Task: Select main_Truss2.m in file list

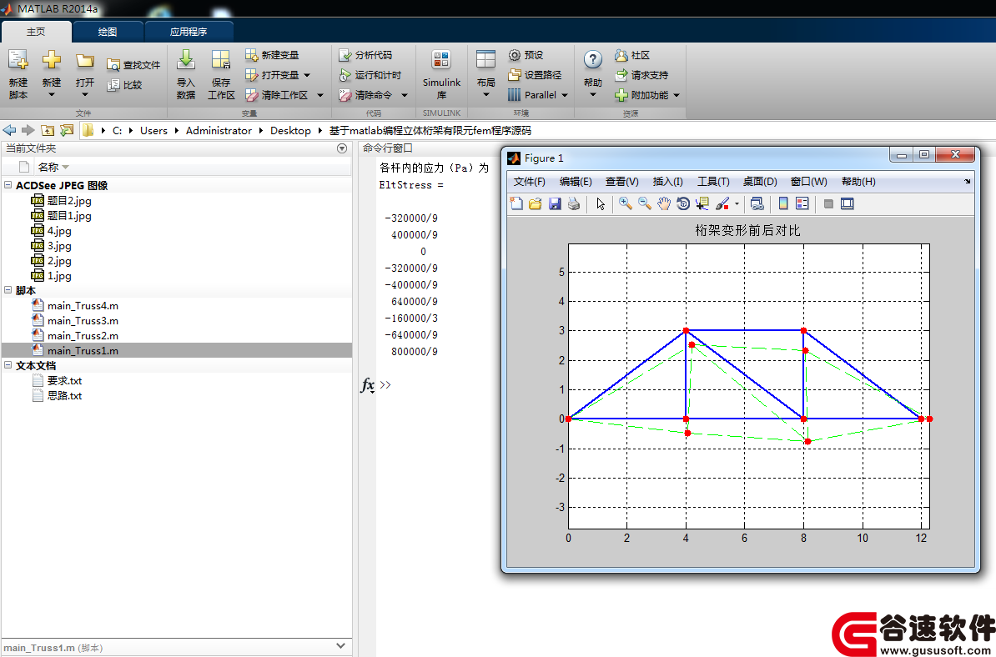Action: (x=83, y=336)
